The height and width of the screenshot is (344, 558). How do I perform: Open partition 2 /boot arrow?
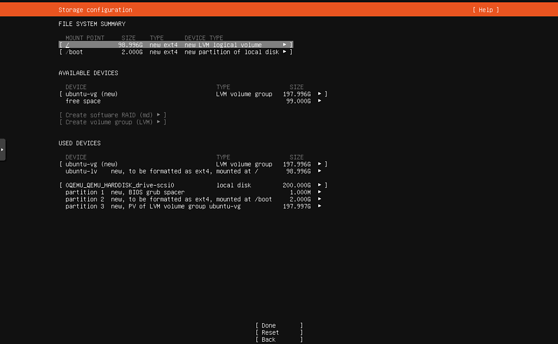point(319,199)
